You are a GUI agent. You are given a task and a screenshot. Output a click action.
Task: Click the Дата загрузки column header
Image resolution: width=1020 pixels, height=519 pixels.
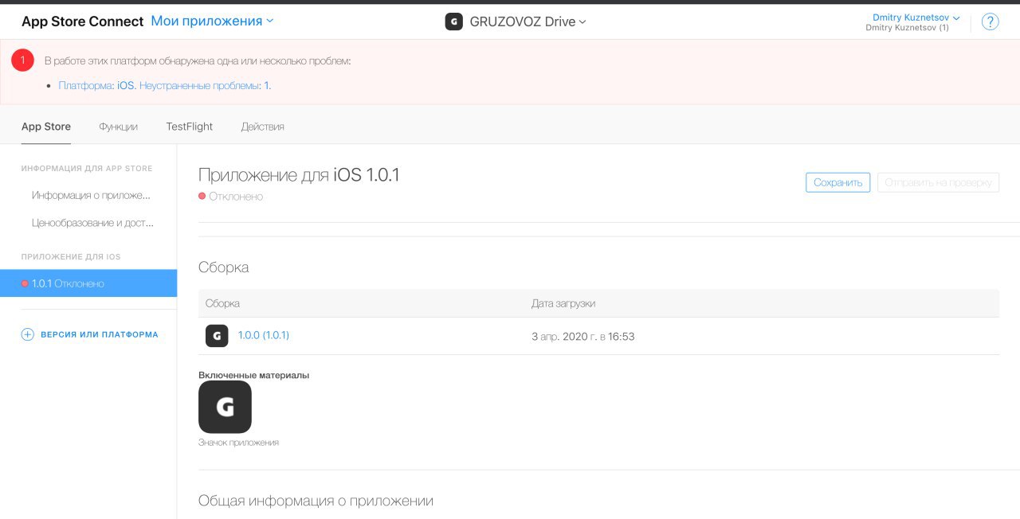(x=563, y=303)
